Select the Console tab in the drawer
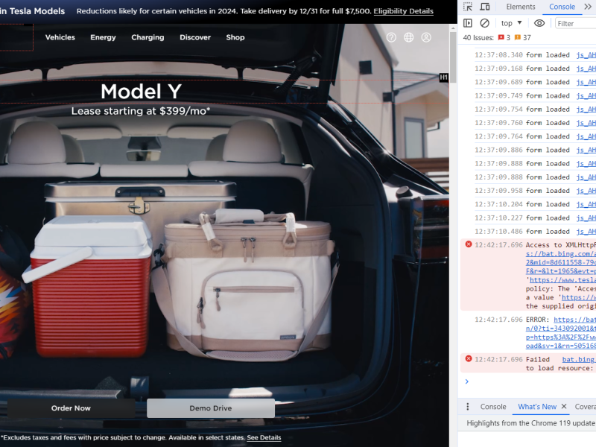 493,407
